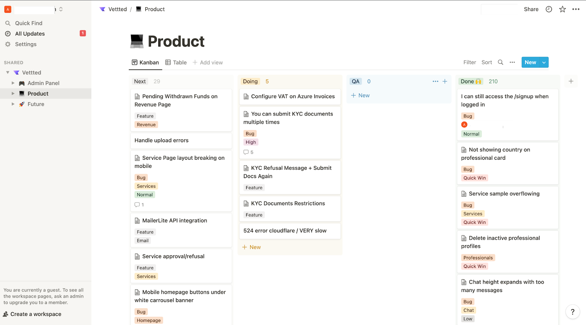586x325 pixels.
Task: Open the Settings gear icon
Action: click(x=8, y=44)
